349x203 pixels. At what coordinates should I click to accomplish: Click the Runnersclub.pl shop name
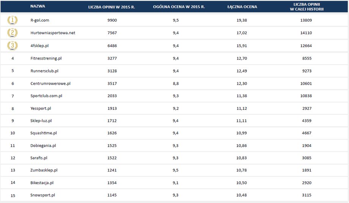44,71
